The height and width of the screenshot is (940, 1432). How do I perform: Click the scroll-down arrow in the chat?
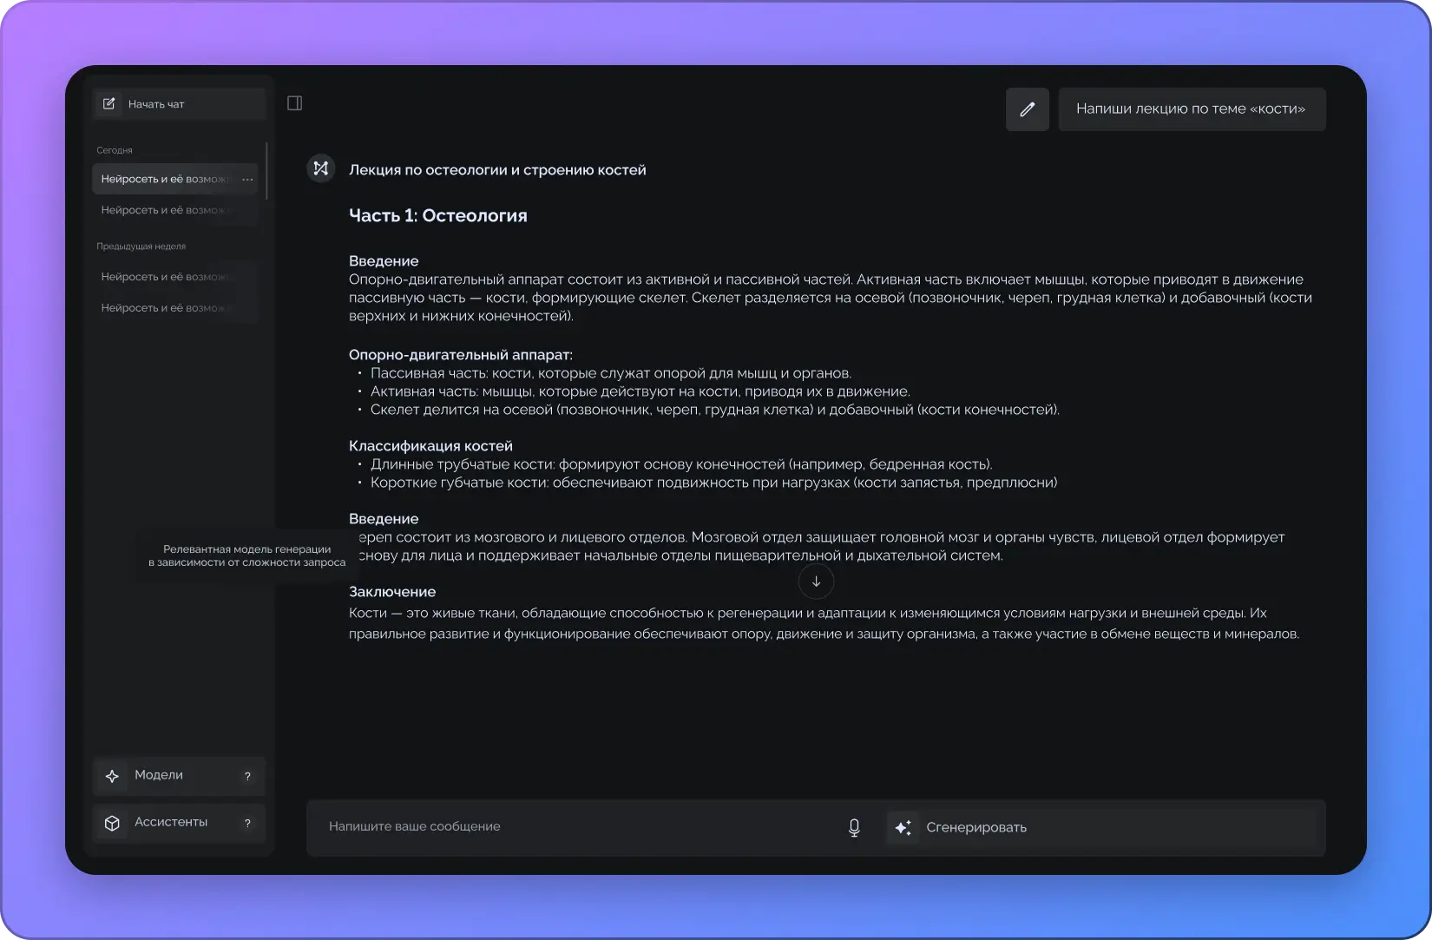point(816,582)
